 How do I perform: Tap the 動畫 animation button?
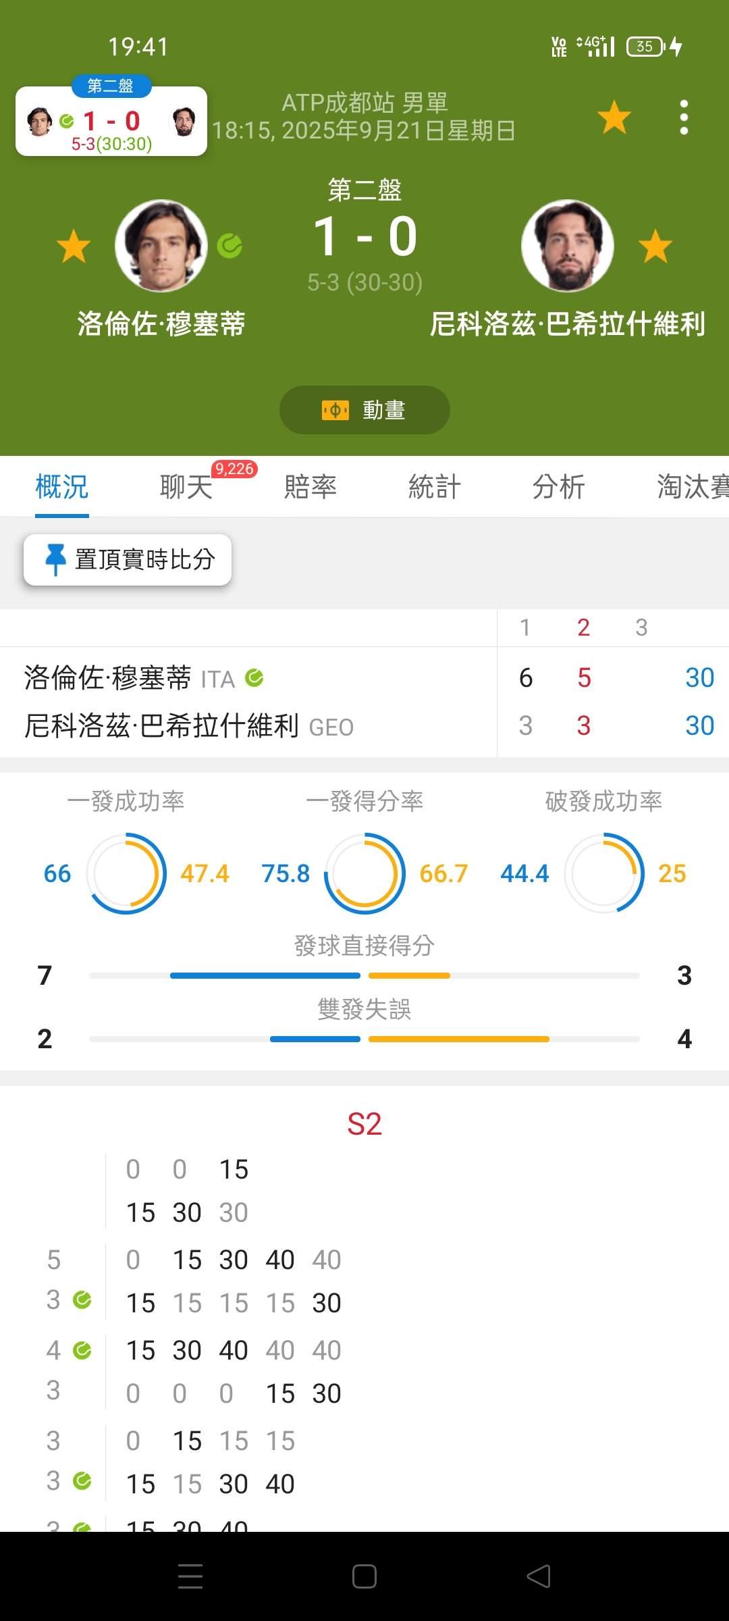364,410
